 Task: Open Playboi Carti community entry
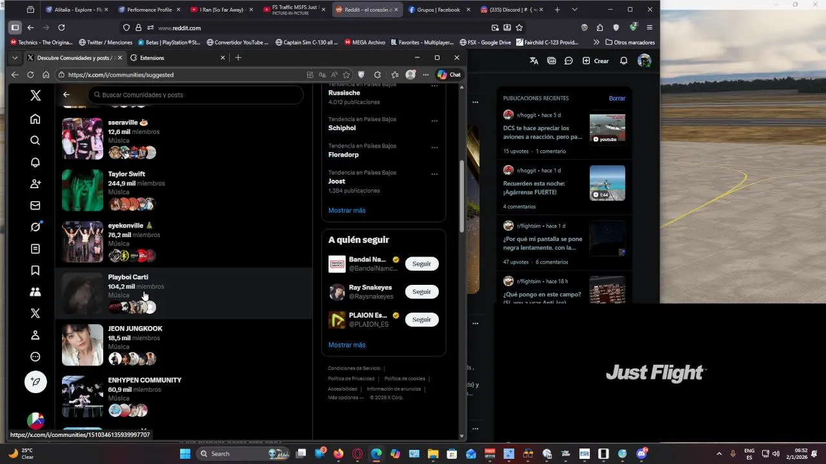(184, 293)
